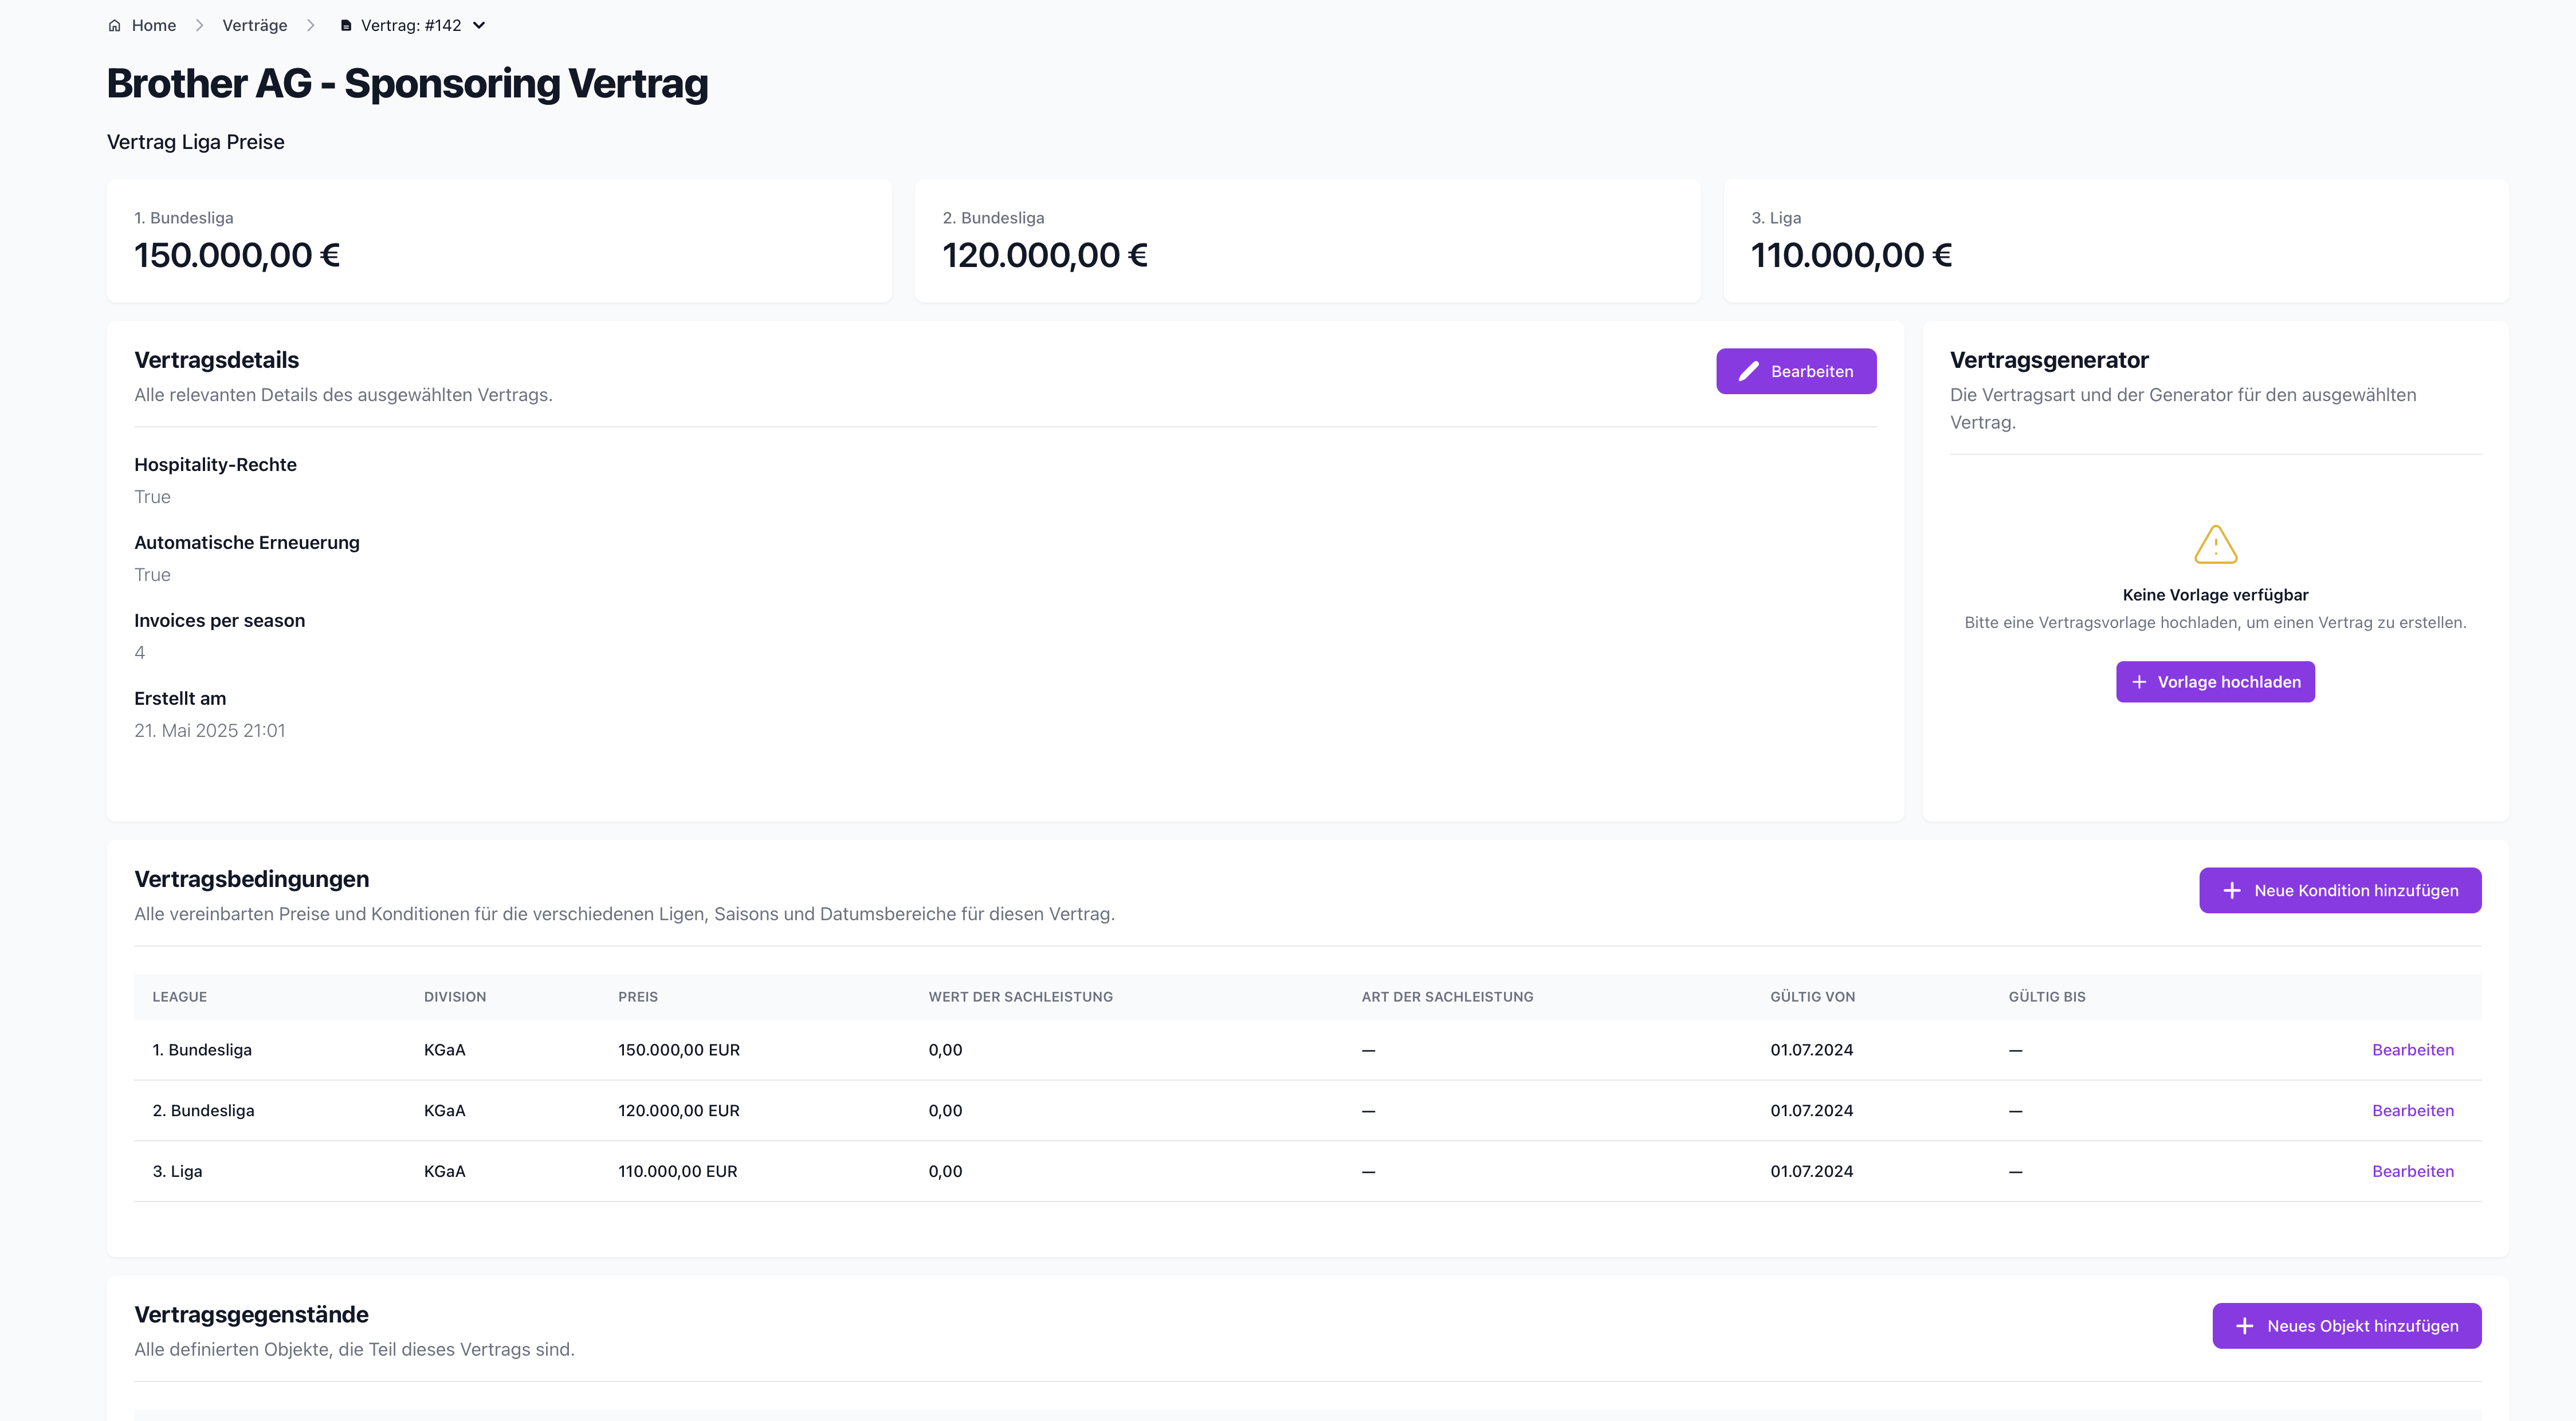Edit the 1. Bundesliga condition row
2576x1421 pixels.
pyautogui.click(x=2412, y=1050)
